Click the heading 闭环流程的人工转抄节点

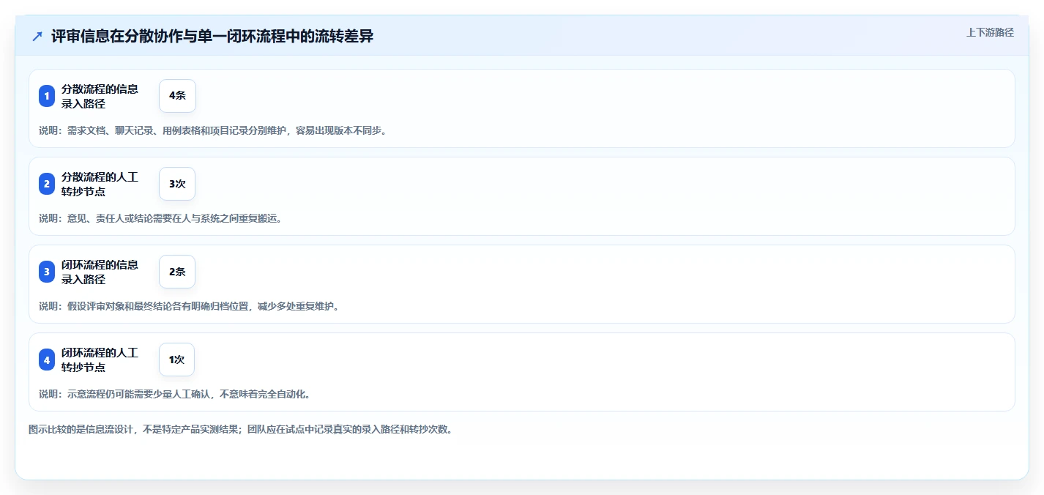(100, 360)
